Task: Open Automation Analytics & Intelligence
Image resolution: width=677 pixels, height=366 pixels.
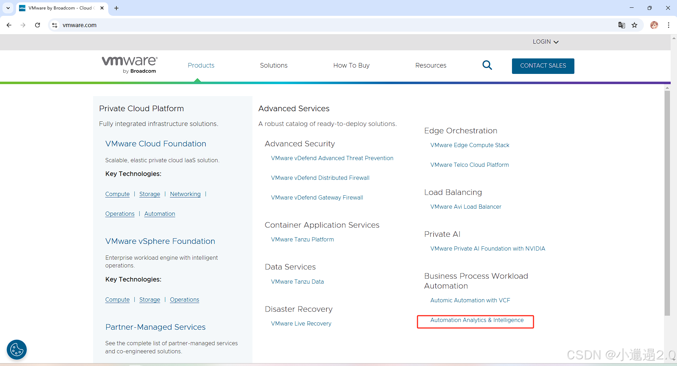Action: click(x=477, y=320)
